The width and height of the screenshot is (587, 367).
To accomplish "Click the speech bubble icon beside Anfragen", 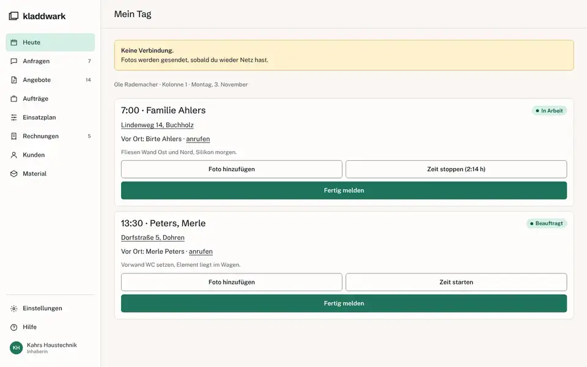I will pos(14,61).
